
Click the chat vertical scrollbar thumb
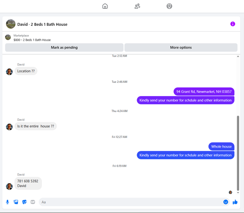238,153
